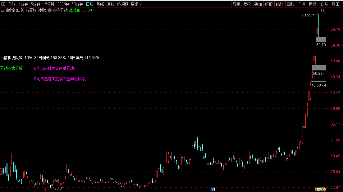Click the 标记 mark button
The height and width of the screenshot is (192, 343).
(312, 4)
